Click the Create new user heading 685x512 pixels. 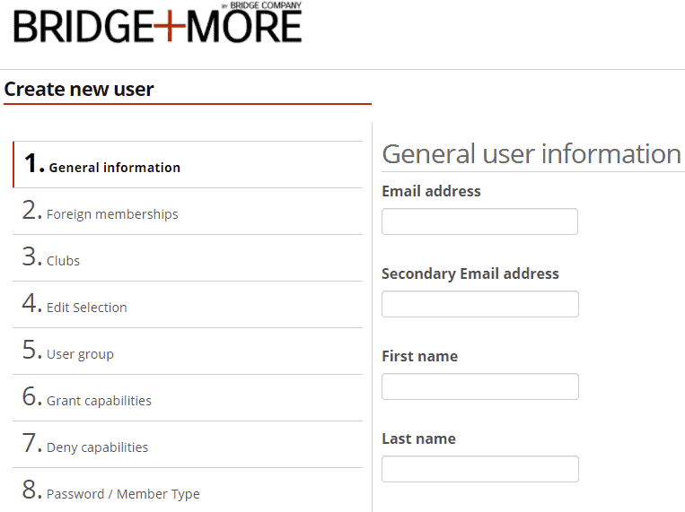point(79,90)
